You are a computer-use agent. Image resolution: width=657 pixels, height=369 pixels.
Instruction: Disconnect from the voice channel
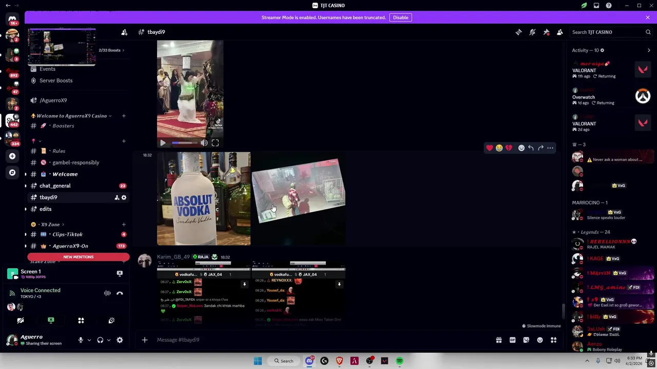point(120,293)
